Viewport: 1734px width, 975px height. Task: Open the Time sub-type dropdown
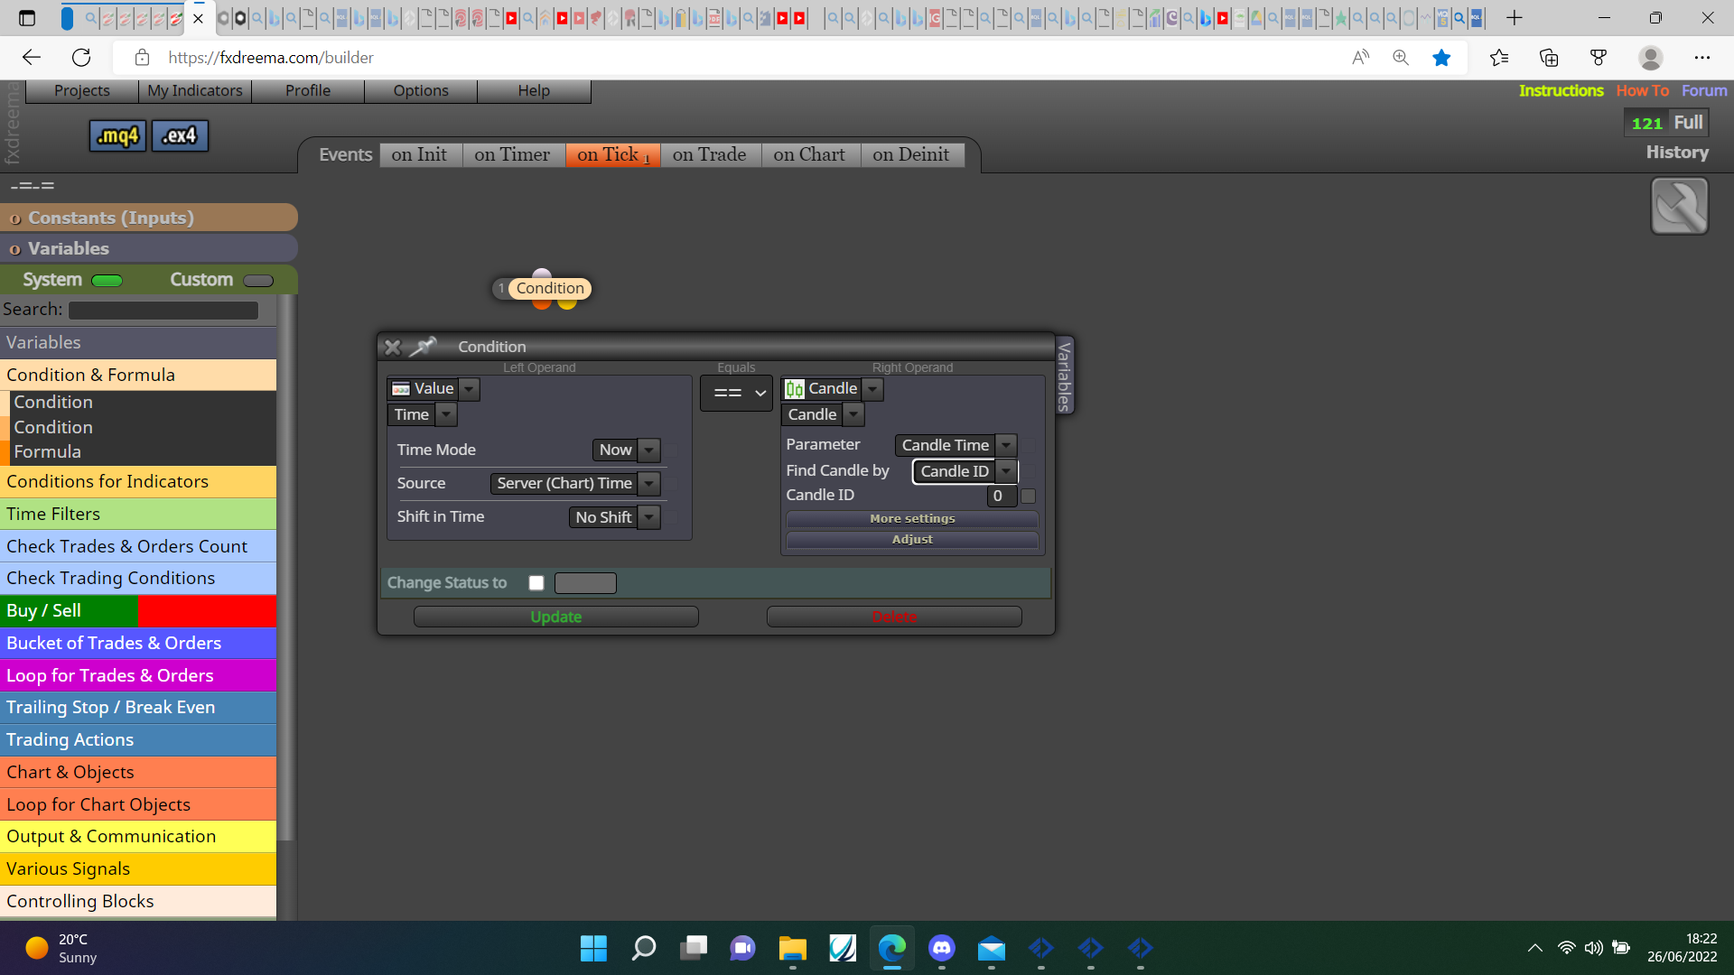(x=446, y=414)
